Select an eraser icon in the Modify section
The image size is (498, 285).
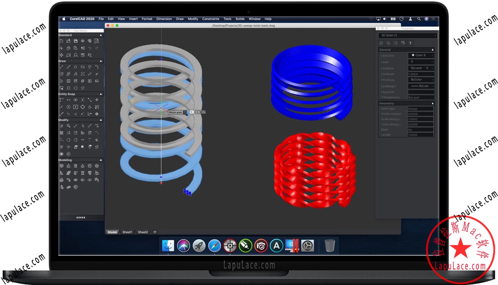[61, 126]
